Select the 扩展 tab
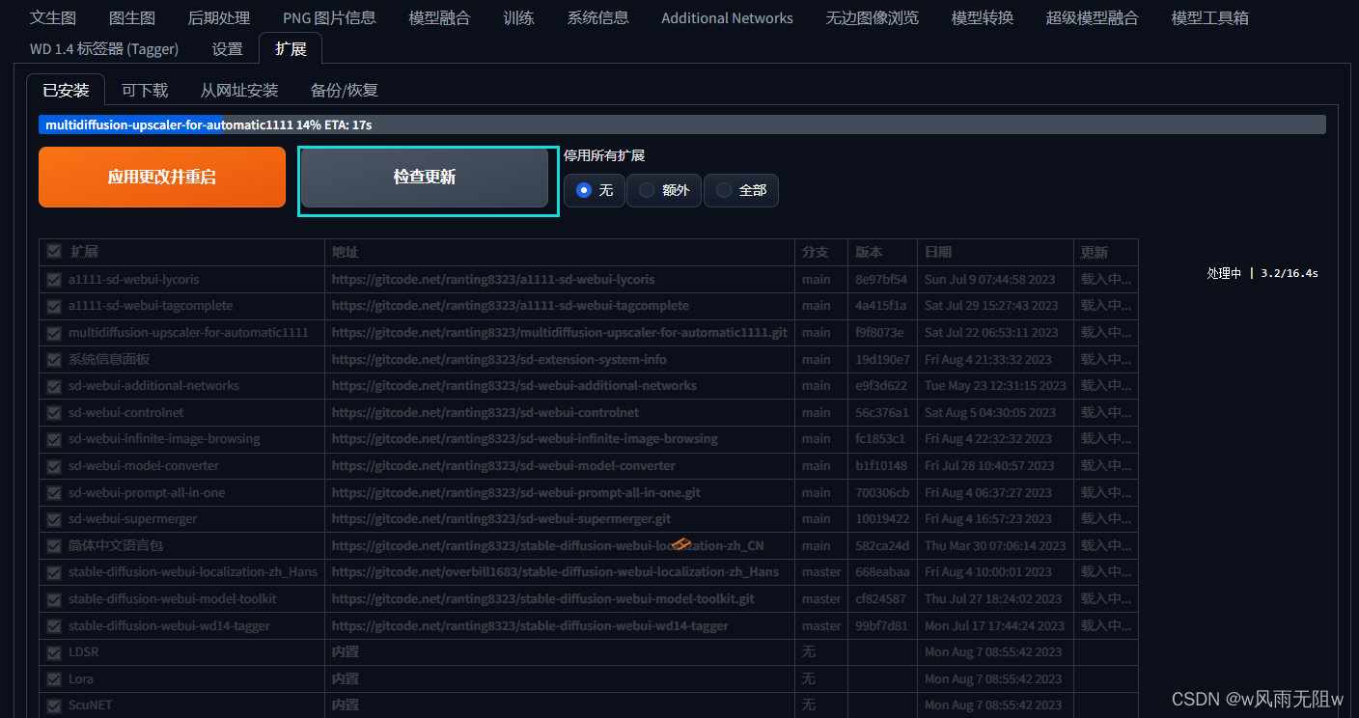The height and width of the screenshot is (718, 1359). [x=291, y=48]
